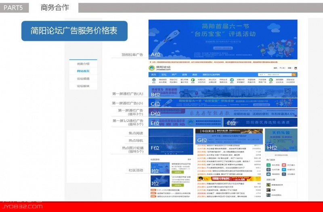
Task: Click the QR code on the B位 banner
Action: tap(287, 92)
